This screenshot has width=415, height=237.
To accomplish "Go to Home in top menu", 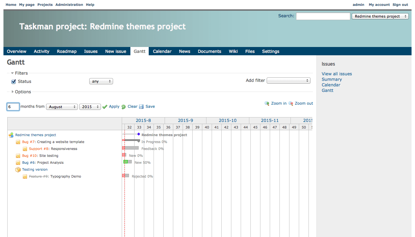I will [11, 4].
